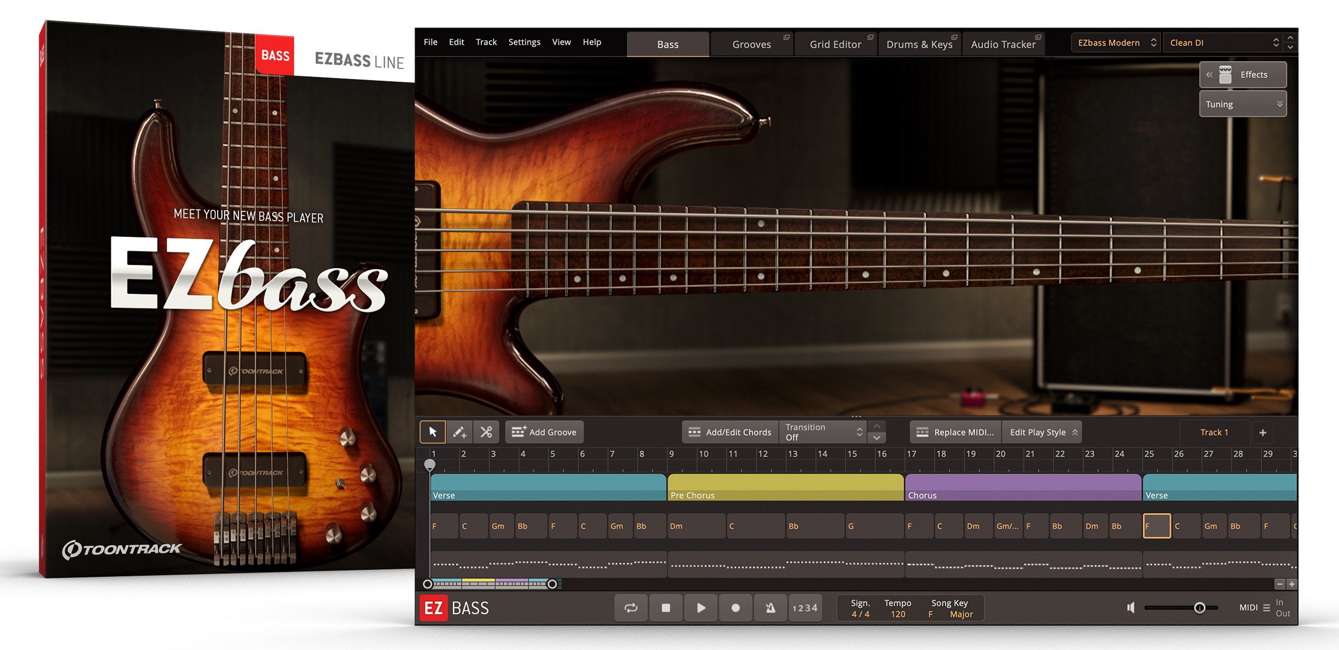Open the Transition Off dropdown
This screenshot has width=1339, height=650.
click(823, 432)
